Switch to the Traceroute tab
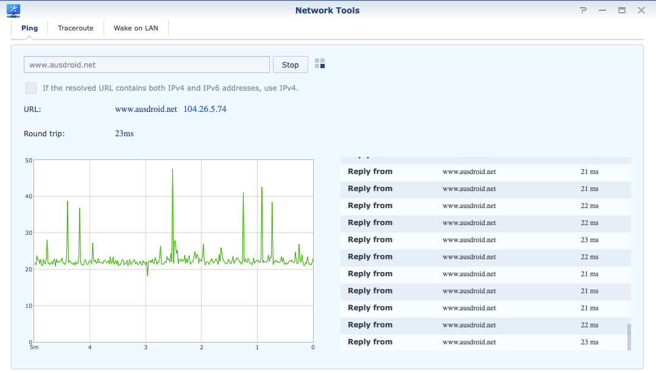The height and width of the screenshot is (373, 656). [76, 28]
